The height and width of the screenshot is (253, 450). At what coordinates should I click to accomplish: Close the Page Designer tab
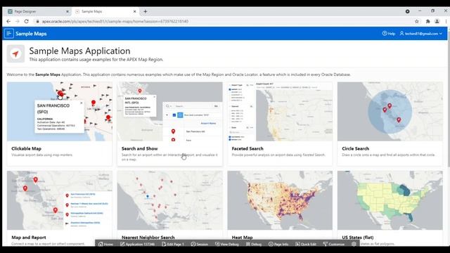(67, 11)
